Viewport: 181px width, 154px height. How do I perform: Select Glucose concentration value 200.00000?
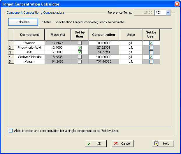103,43
